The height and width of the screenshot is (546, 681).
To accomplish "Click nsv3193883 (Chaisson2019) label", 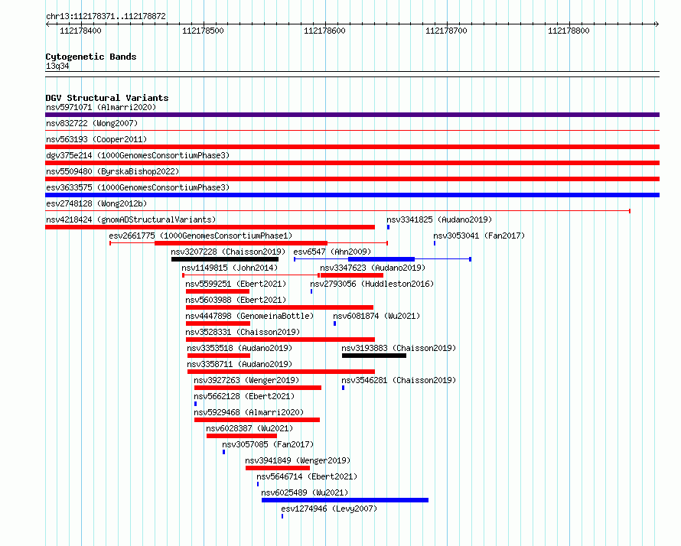I will point(399,348).
